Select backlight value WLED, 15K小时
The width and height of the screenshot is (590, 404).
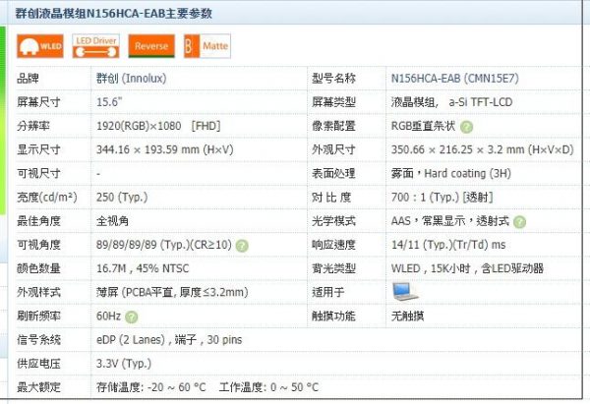[x=468, y=268]
